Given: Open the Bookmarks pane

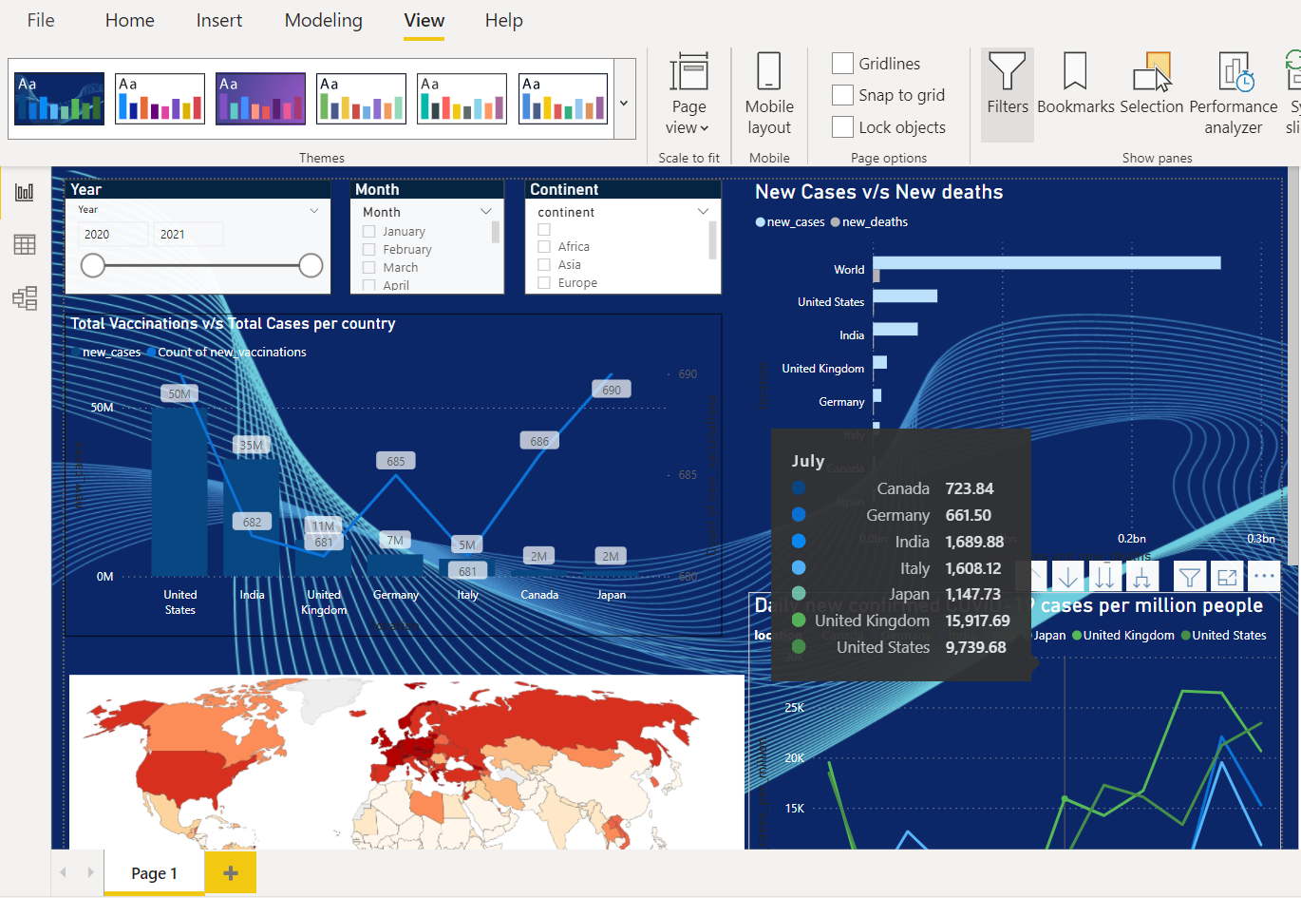Looking at the screenshot, I should click(x=1074, y=90).
